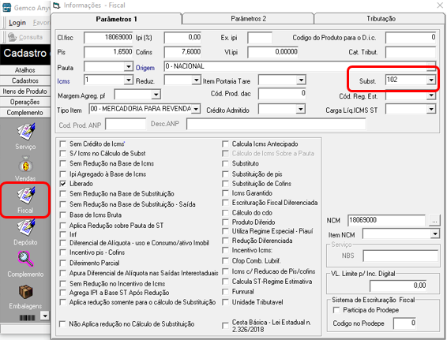Open the Operações sidebar section
This screenshot has height=340, width=447.
point(25,102)
